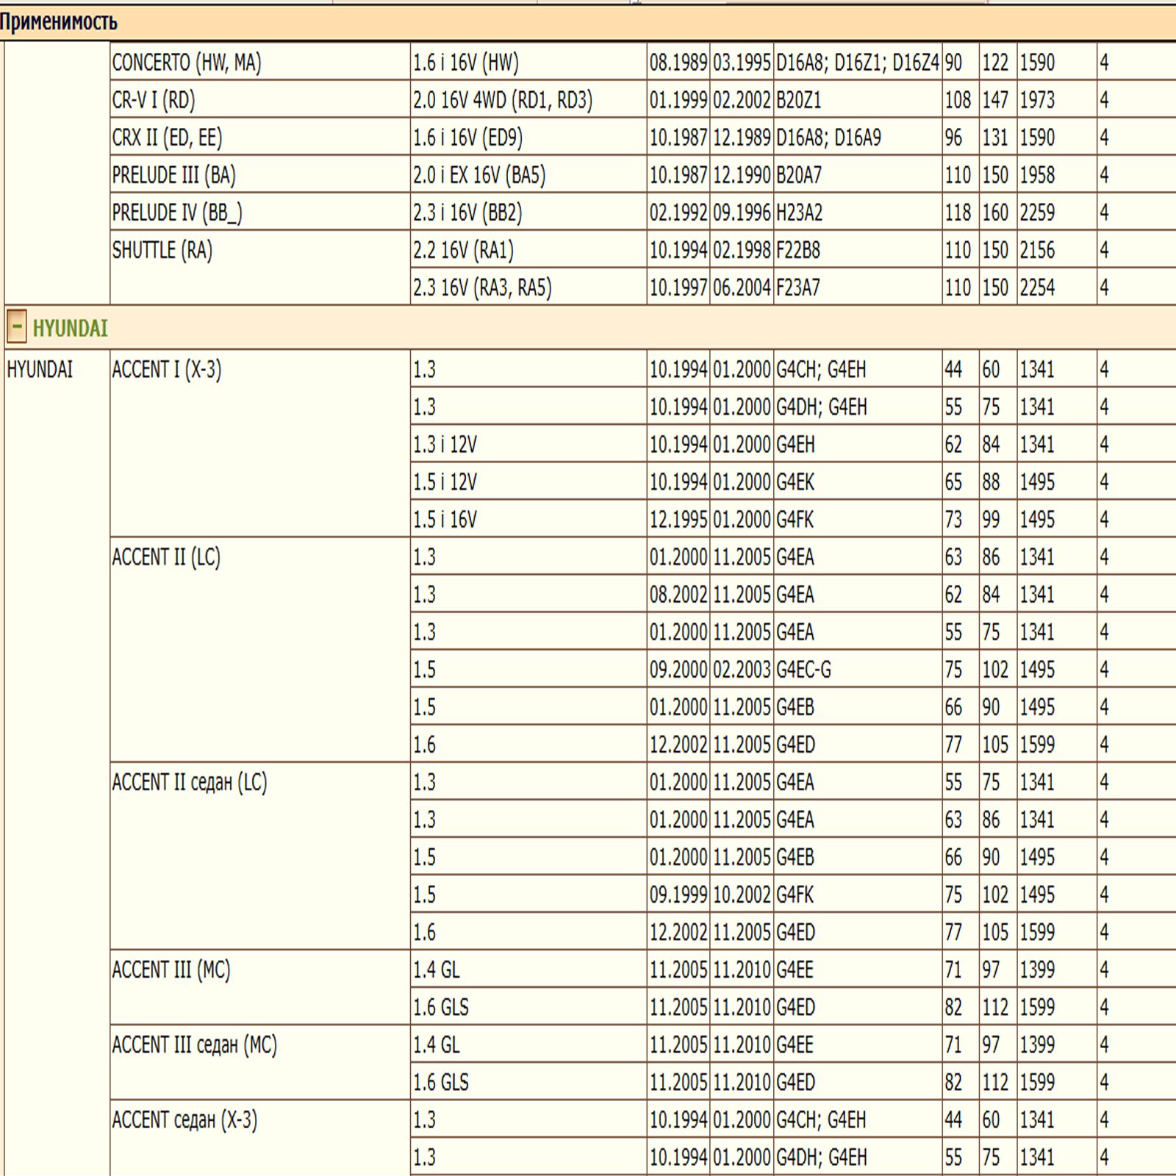Select the CR-V I (RD) model row

(154, 101)
